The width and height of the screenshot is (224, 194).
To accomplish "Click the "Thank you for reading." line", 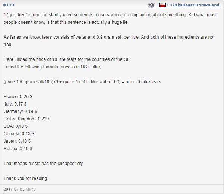I will click(x=26, y=178).
